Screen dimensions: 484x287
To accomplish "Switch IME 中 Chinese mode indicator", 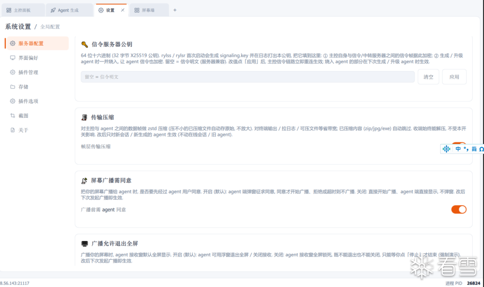I will click(458, 149).
